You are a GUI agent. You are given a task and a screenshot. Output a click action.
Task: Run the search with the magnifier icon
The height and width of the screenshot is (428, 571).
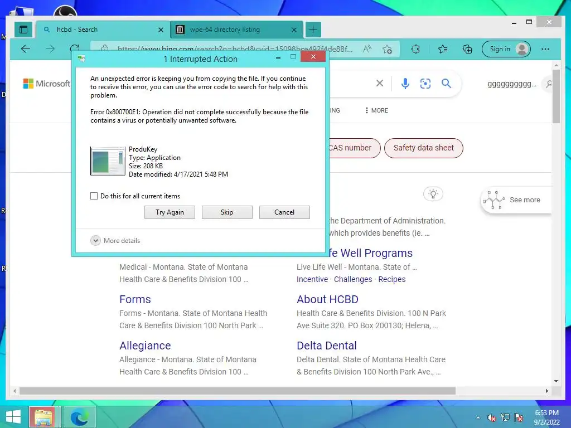point(446,84)
